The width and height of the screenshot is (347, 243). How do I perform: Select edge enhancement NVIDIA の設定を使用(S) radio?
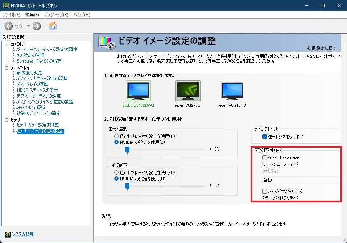pos(116,142)
